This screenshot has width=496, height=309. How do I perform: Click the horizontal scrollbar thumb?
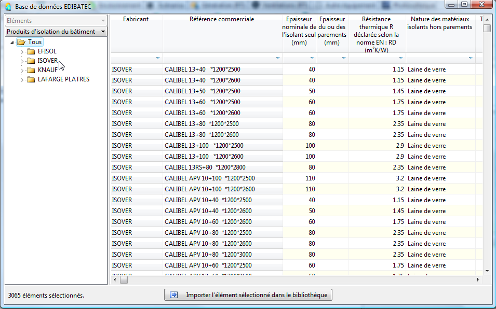pyautogui.click(x=124, y=279)
